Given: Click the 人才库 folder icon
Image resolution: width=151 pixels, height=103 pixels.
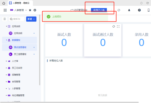Looking at the screenshot, I should pyautogui.click(x=9, y=61).
